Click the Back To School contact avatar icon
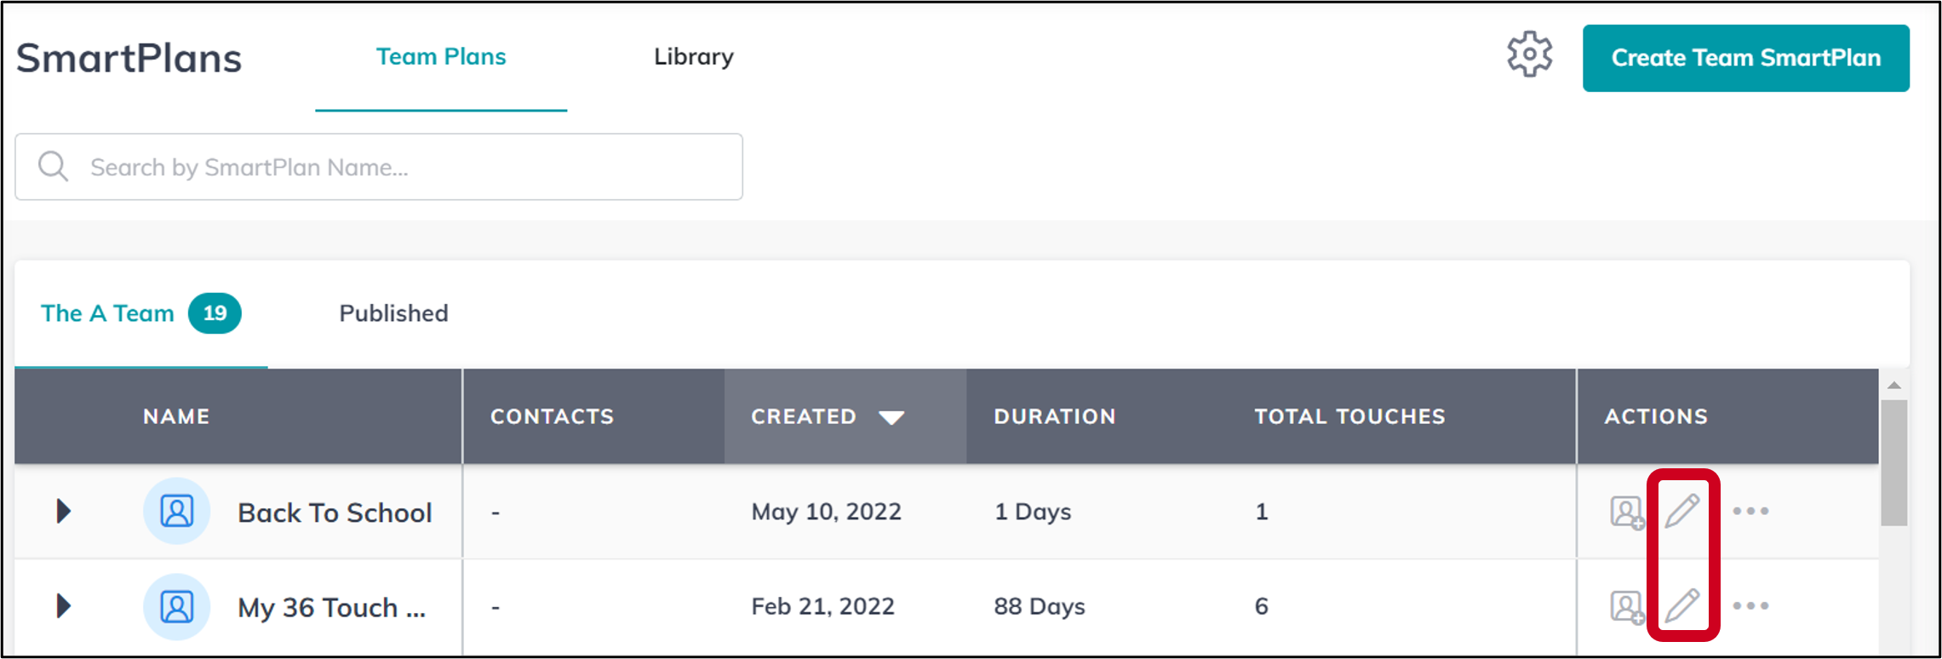This screenshot has height=659, width=1942. 177,512
